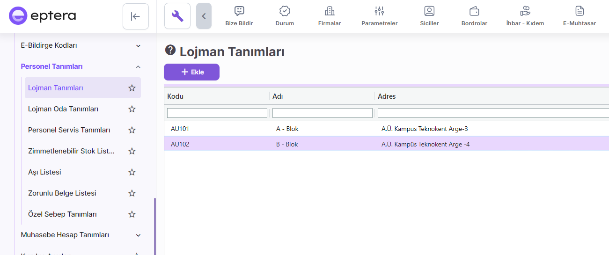Toggle star for Özel Sebep Tanımları

pos(132,214)
